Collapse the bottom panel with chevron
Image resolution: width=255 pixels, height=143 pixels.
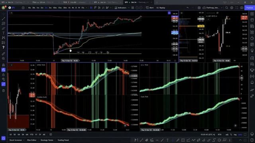pyautogui.click(x=240, y=140)
